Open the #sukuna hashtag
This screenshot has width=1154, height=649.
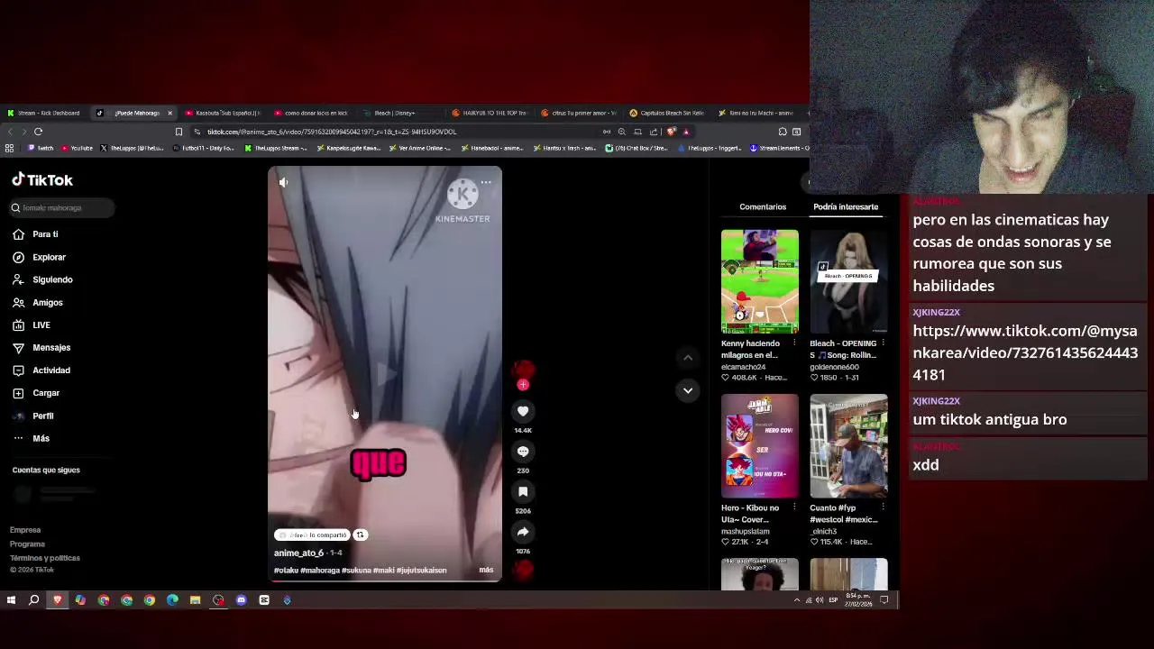[x=356, y=570]
